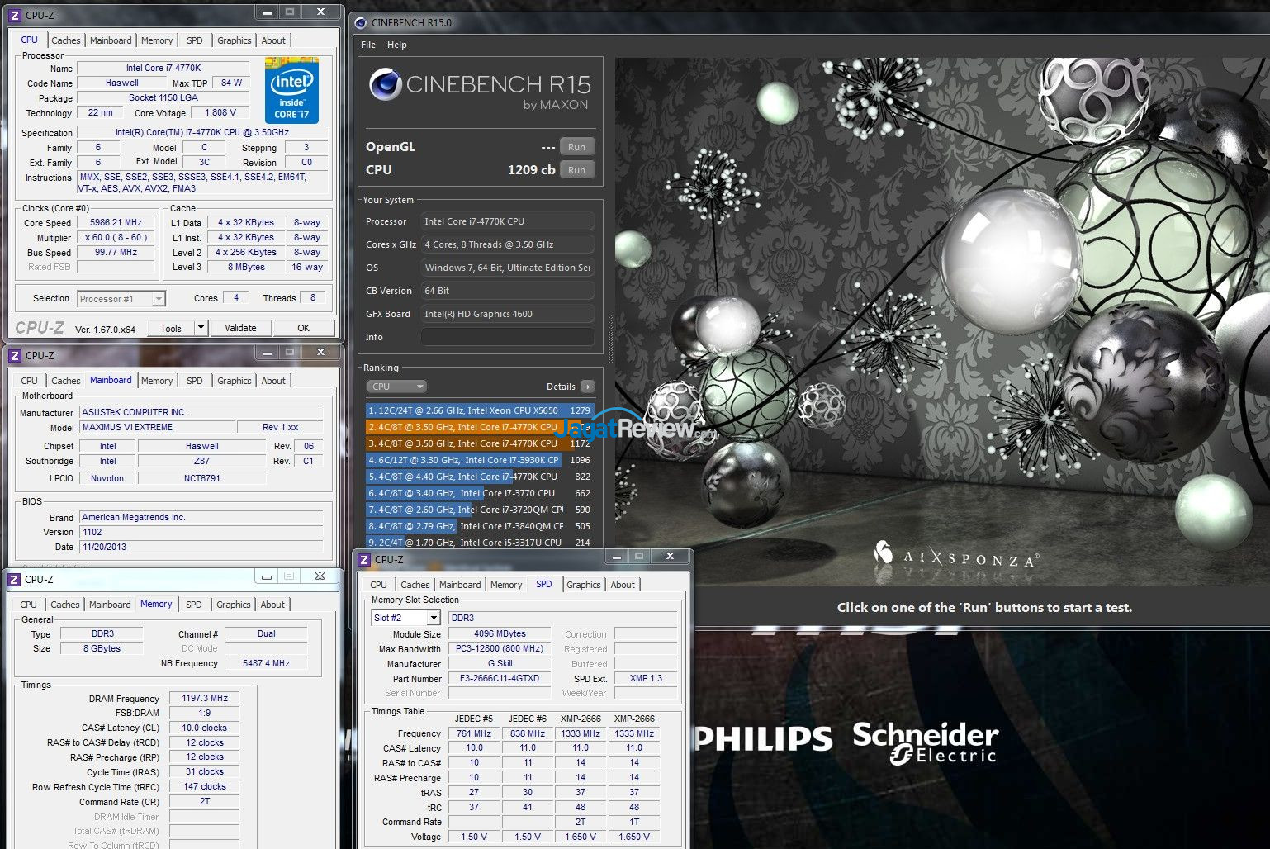Click the Cinebench R15 title bar icon

[360, 23]
